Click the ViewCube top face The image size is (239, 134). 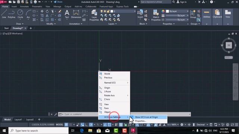click(x=229, y=45)
